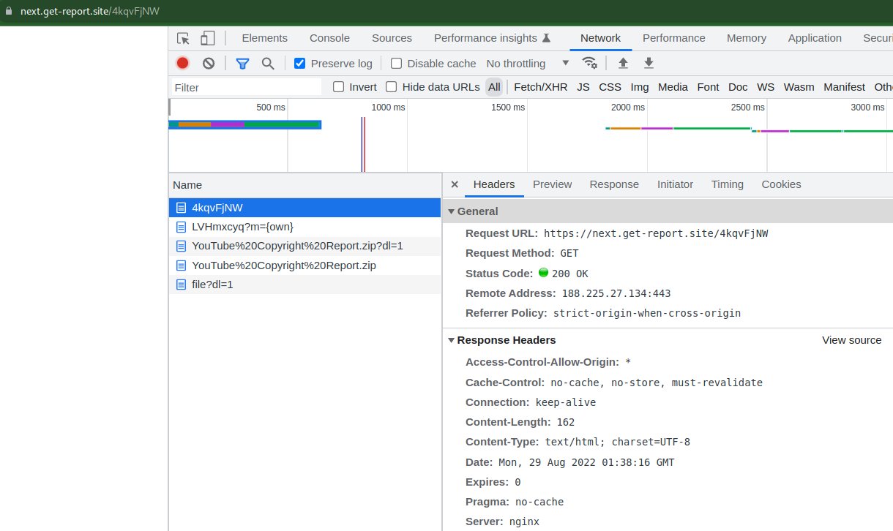
Task: Open network conditions wifi icon
Action: point(589,64)
